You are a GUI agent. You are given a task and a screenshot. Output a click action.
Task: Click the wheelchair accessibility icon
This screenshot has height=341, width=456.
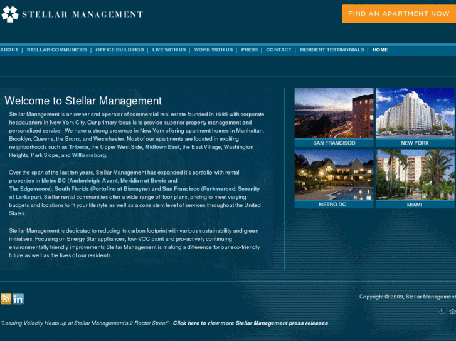[x=442, y=312]
